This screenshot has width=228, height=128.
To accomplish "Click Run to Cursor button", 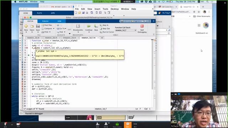I will (107, 32).
